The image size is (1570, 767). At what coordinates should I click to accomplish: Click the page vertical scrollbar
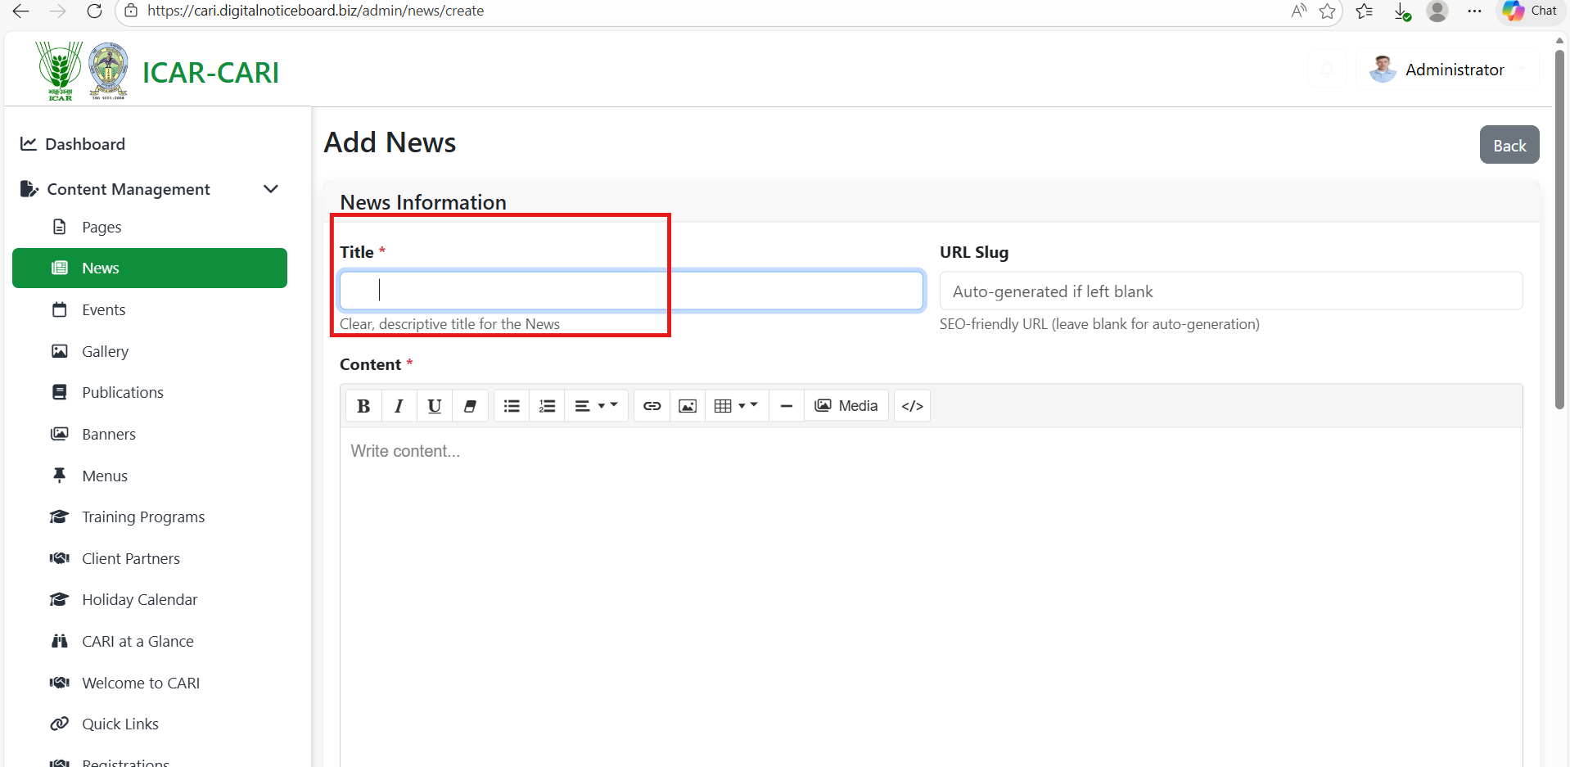pos(1559,229)
